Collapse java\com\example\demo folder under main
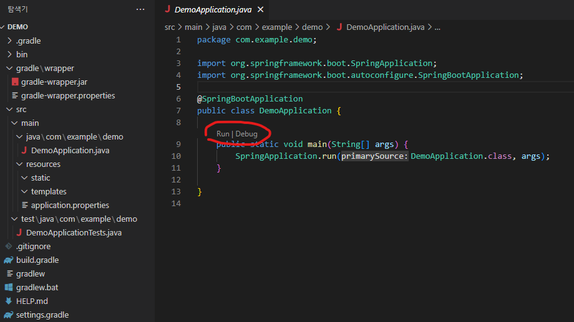Image resolution: width=574 pixels, height=322 pixels. (19, 136)
